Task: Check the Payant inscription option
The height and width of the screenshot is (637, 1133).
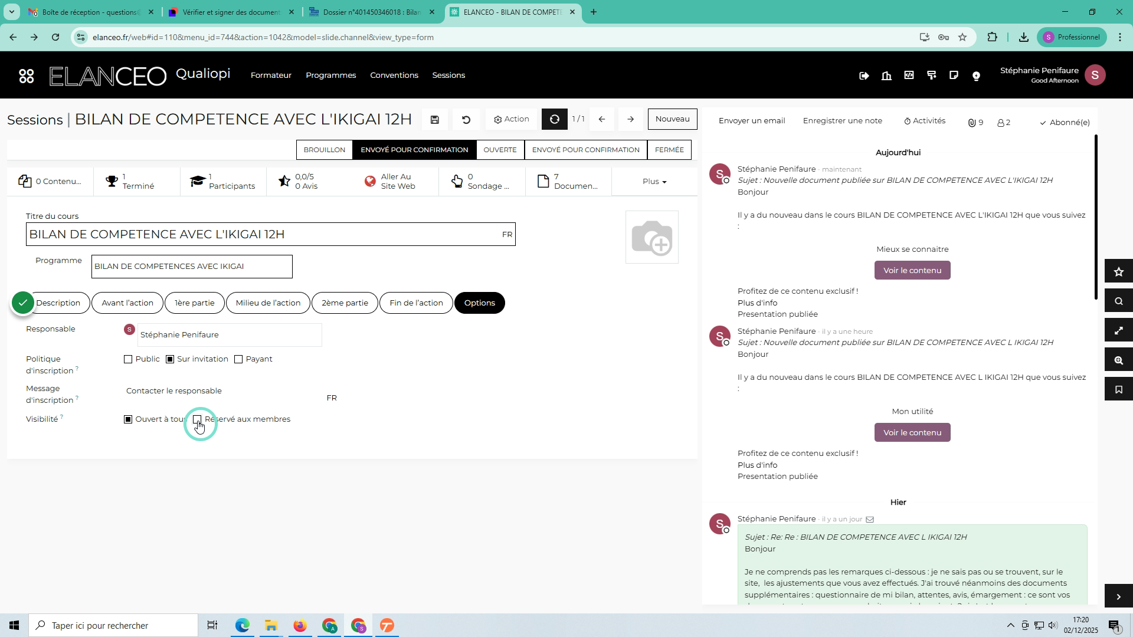Action: tap(238, 359)
